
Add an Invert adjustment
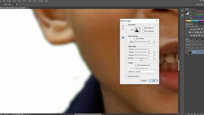click(191, 35)
